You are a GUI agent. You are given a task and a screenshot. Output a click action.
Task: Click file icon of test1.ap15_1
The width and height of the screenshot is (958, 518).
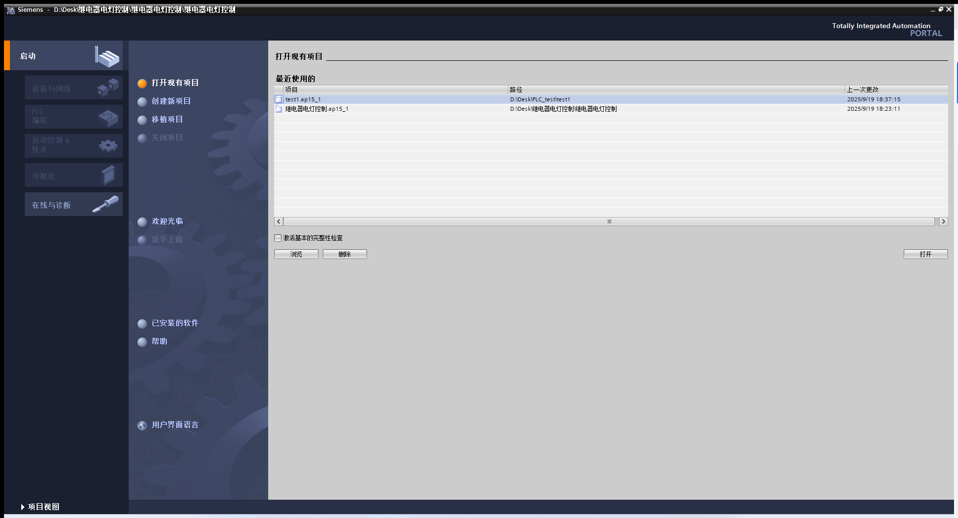click(x=279, y=99)
